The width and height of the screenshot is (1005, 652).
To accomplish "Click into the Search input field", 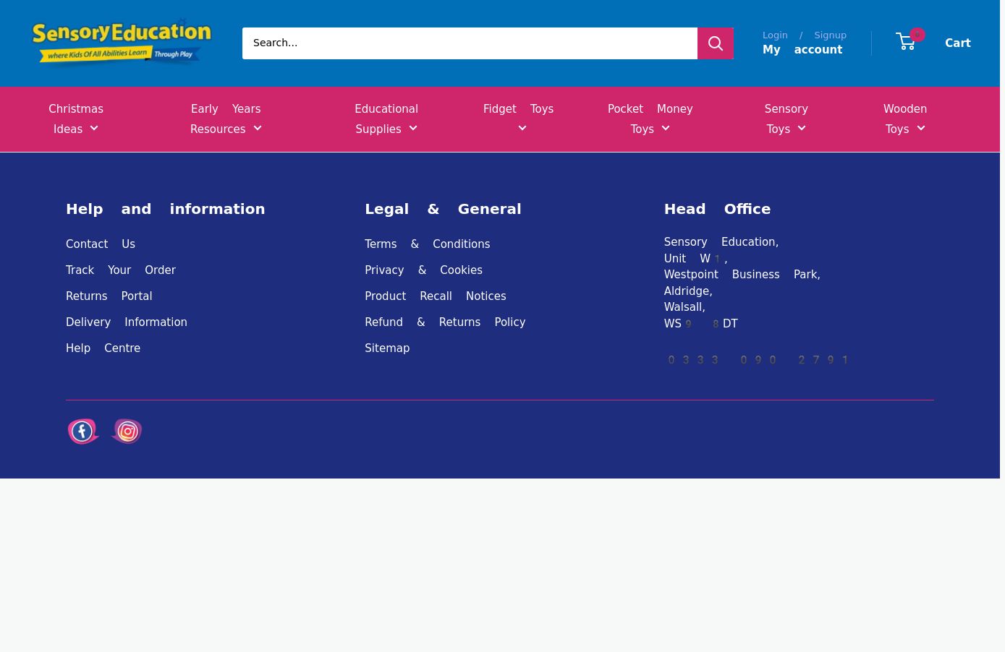I will coord(469,43).
